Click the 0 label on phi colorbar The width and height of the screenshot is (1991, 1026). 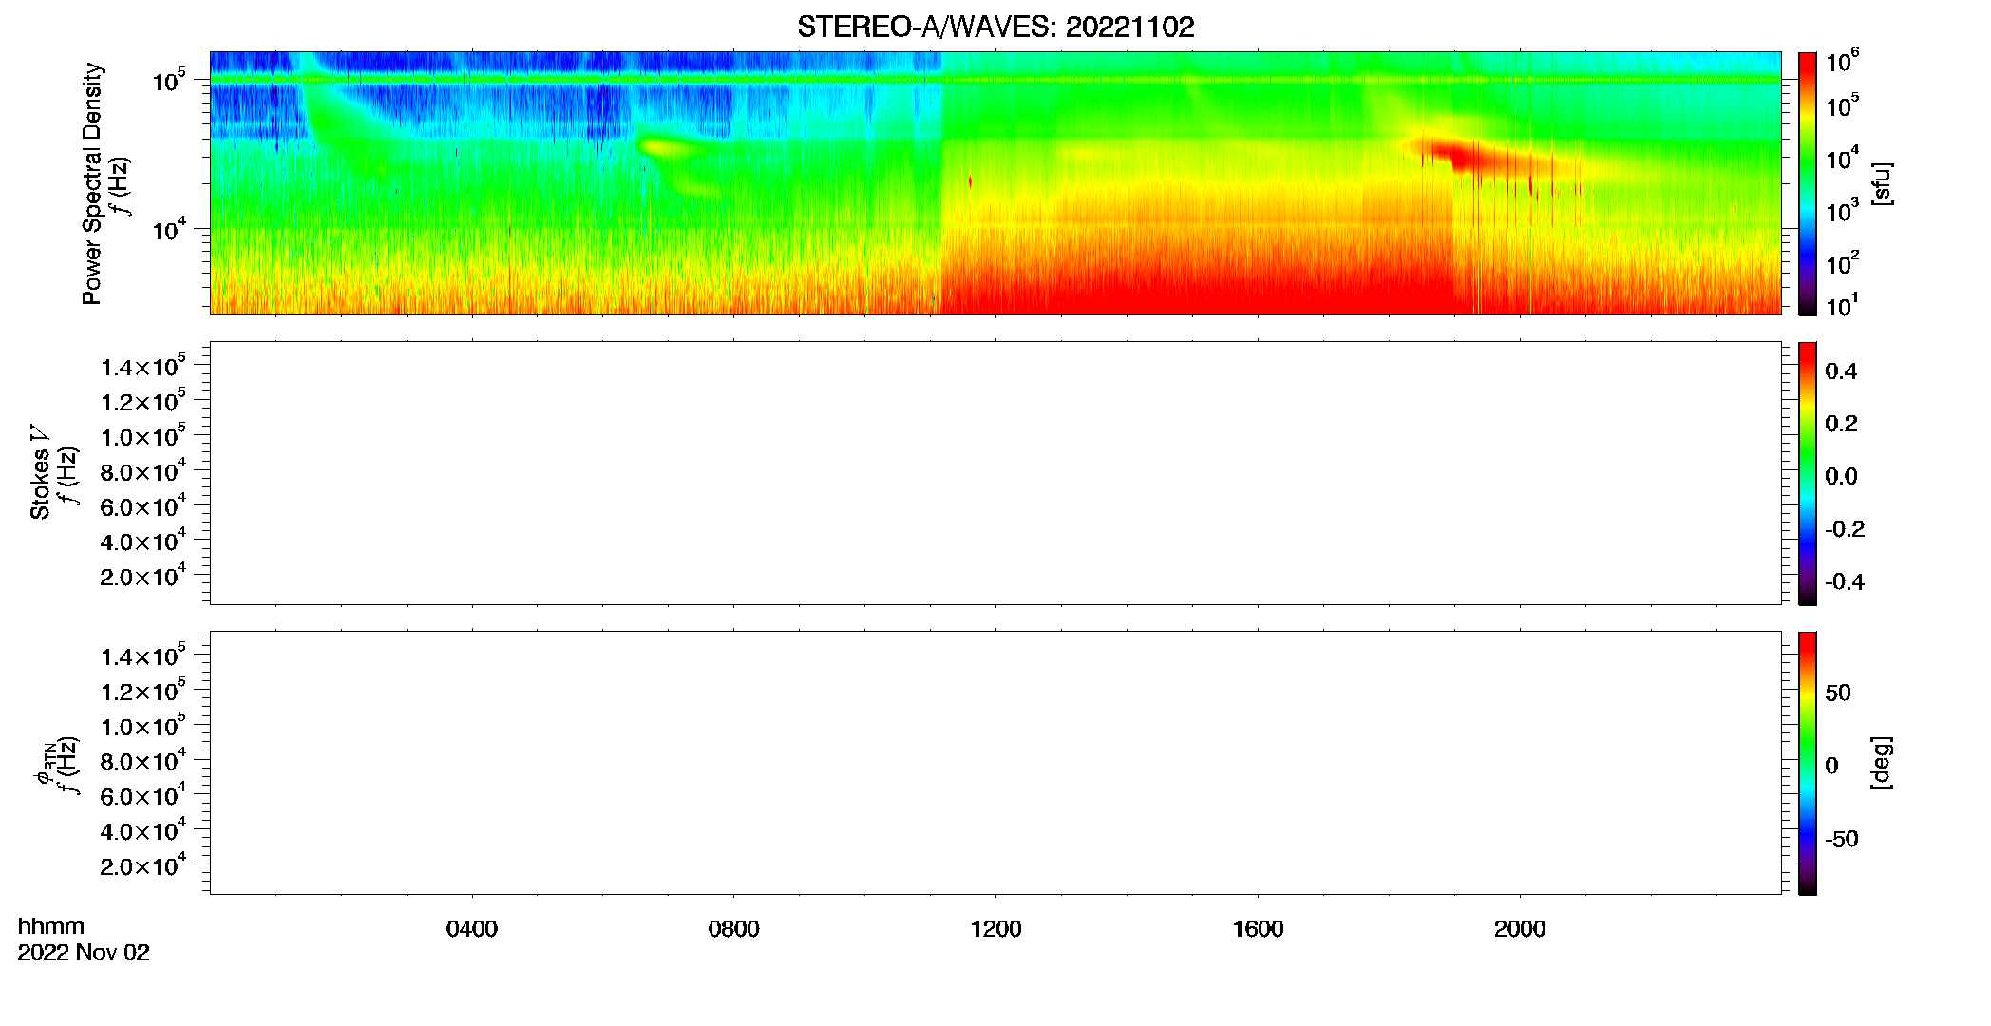(1831, 766)
